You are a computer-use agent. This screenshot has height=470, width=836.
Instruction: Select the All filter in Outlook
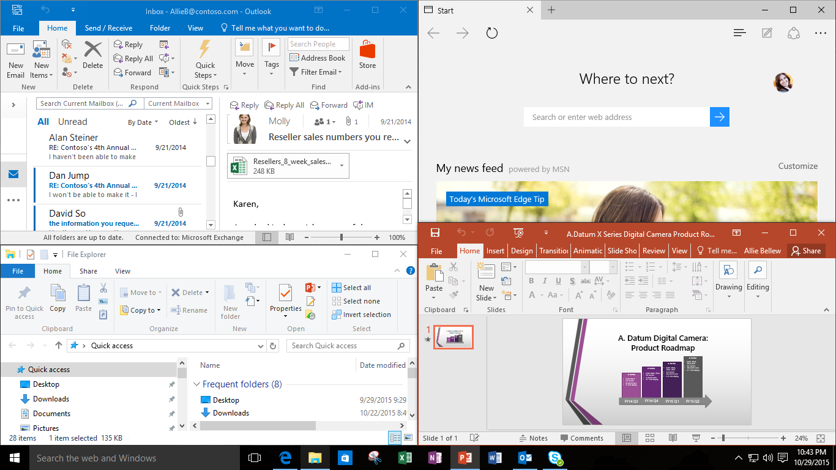(x=43, y=122)
